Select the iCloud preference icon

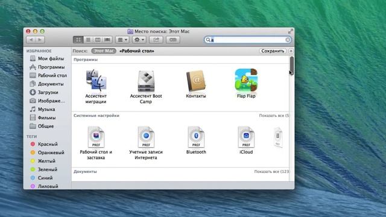[x=246, y=137]
